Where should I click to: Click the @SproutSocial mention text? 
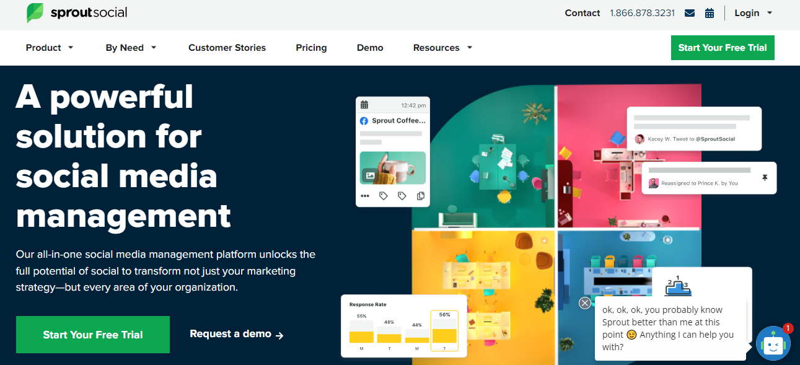click(715, 139)
